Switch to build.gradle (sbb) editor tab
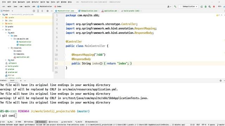This screenshot has height=126, width=225. click(x=131, y=11)
